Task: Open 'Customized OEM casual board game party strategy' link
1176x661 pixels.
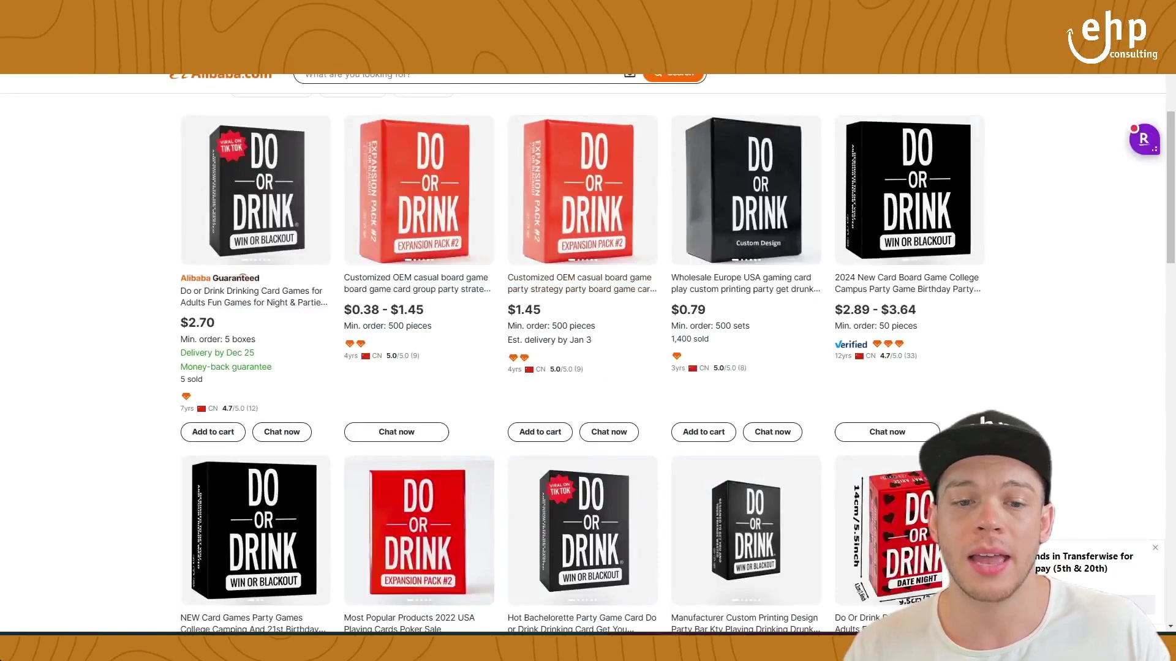Action: [x=582, y=283]
